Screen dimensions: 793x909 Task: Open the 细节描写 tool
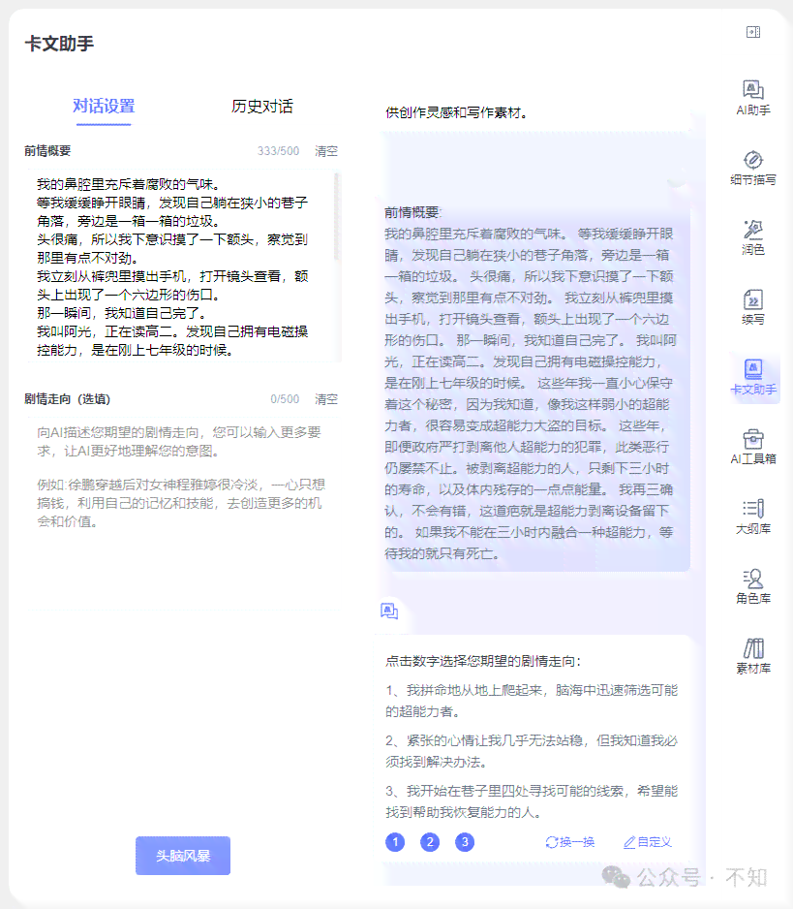coord(753,168)
